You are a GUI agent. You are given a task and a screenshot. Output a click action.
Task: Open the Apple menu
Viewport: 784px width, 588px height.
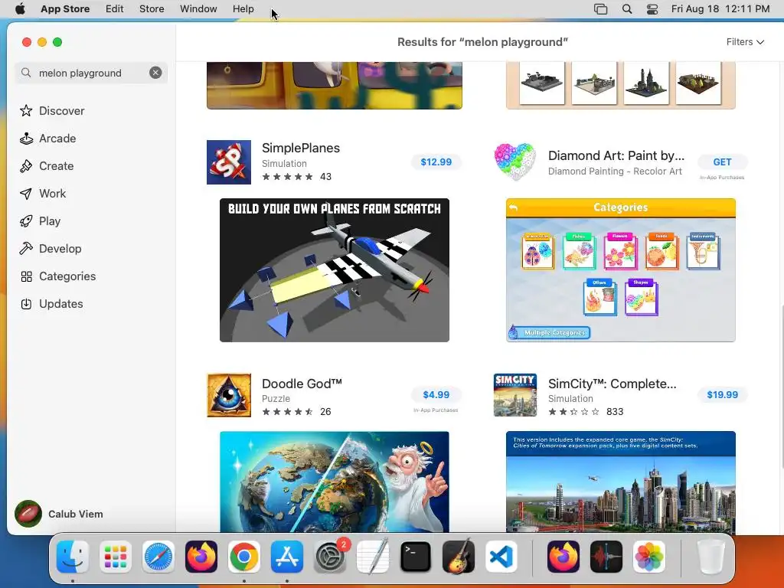click(x=20, y=9)
